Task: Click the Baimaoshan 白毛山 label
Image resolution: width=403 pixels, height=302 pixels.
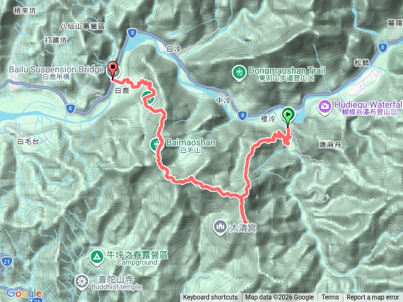Action: [190, 145]
